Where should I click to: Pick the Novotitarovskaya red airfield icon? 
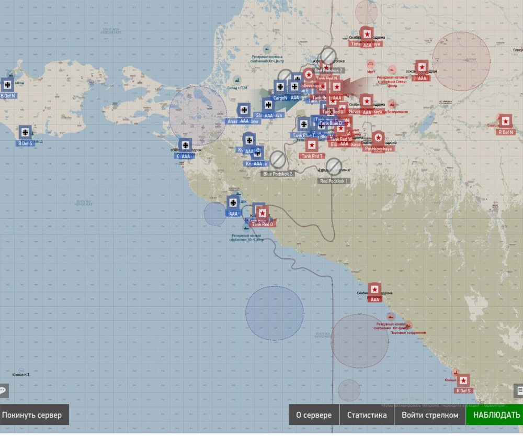(366, 100)
